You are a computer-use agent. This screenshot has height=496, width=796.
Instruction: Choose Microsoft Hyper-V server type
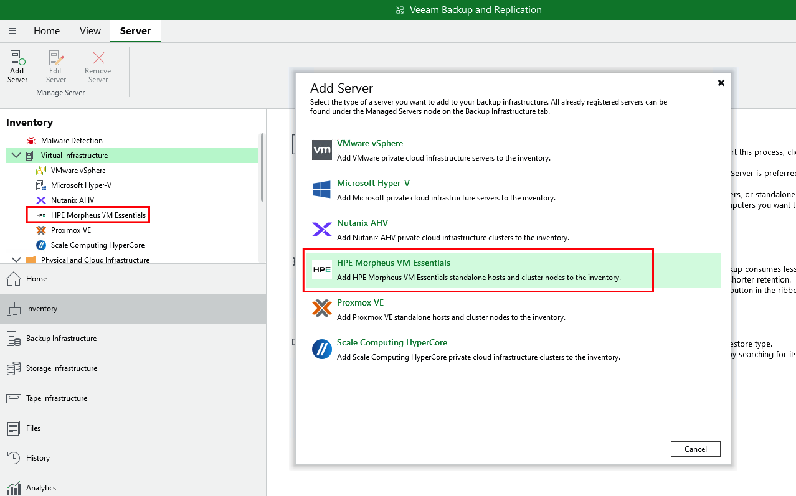point(512,190)
